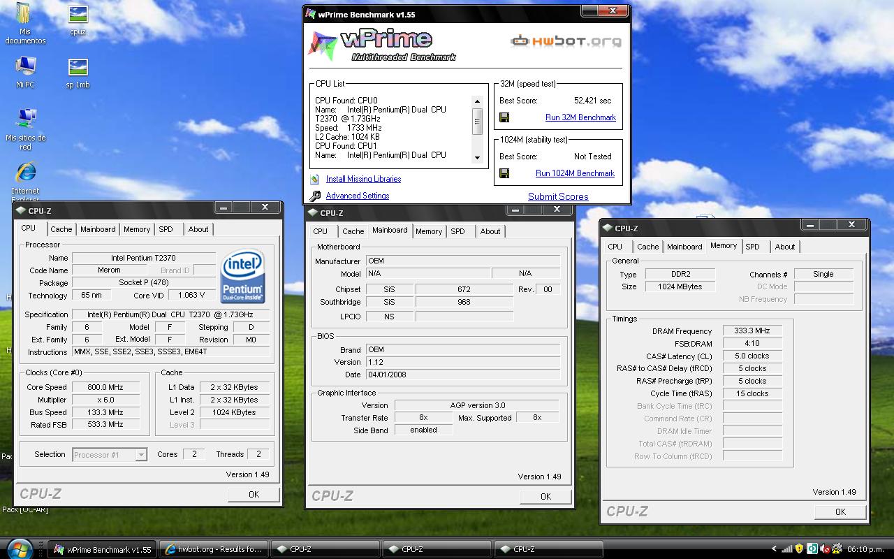This screenshot has height=559, width=894.
Task: Click the Intel Pentium logo badge
Action: pyautogui.click(x=242, y=277)
